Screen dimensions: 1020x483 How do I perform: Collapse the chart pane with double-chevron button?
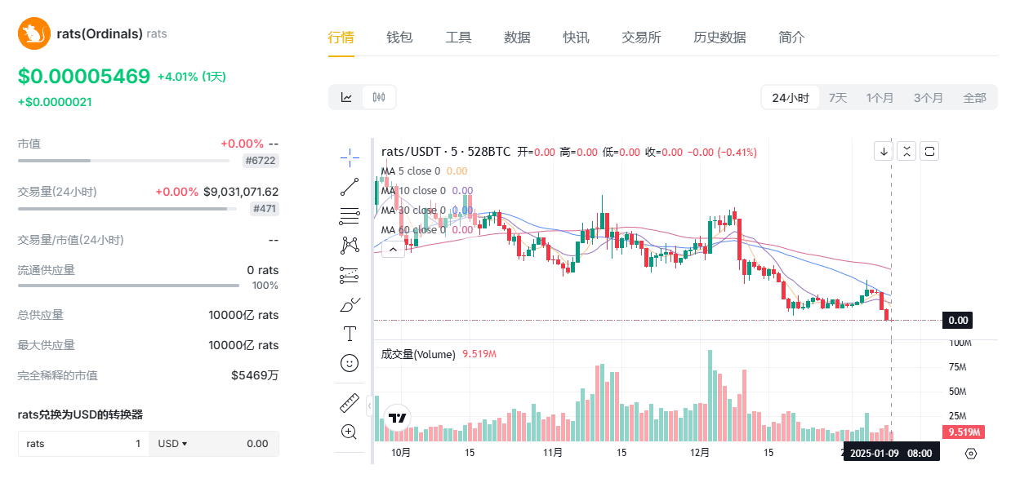(906, 151)
